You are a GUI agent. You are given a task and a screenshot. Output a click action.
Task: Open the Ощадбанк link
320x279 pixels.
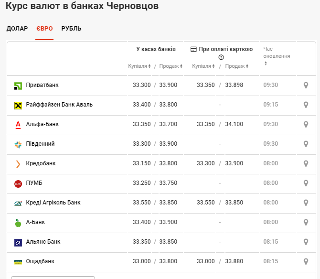pyautogui.click(x=40, y=261)
